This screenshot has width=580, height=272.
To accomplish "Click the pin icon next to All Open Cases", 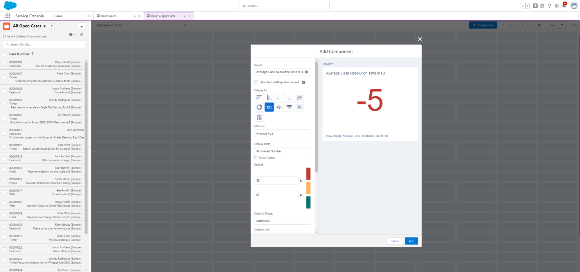I will coord(52,26).
